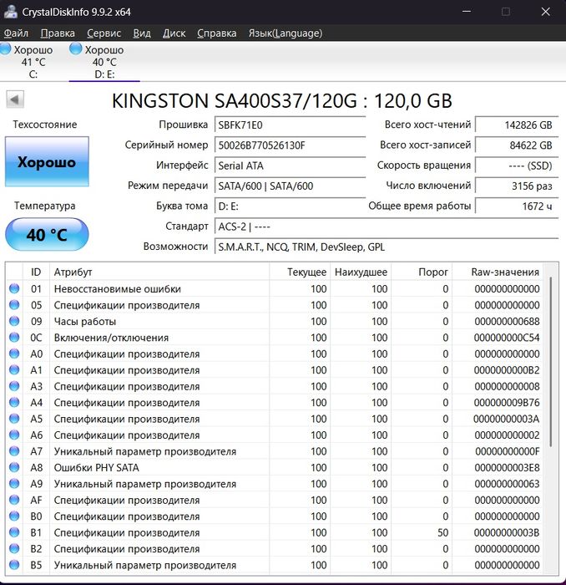Click threshold value 50 in row B1
The width and height of the screenshot is (566, 585).
coord(442,532)
